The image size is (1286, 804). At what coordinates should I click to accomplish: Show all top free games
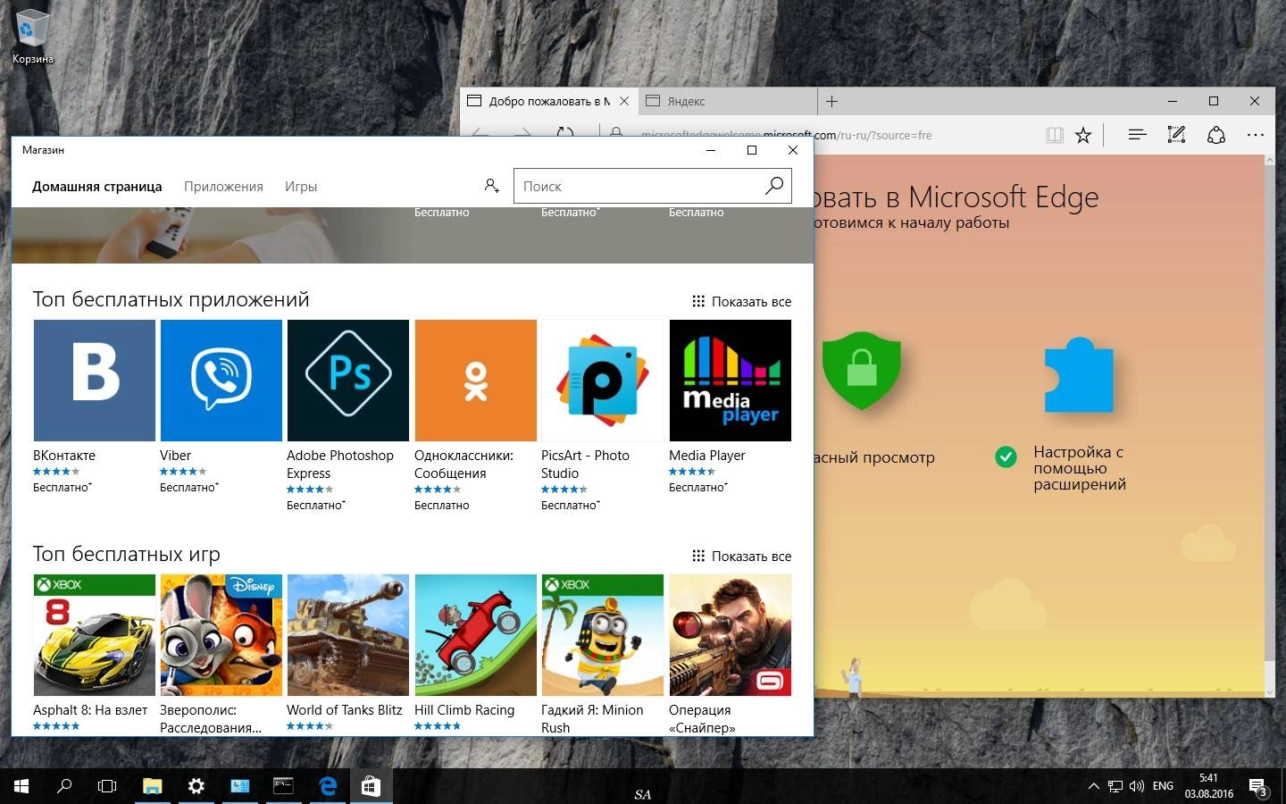pos(742,557)
